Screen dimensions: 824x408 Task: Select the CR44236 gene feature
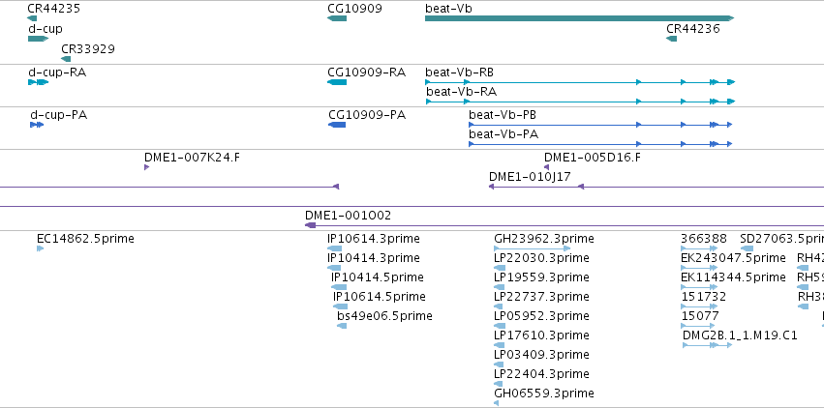click(672, 39)
